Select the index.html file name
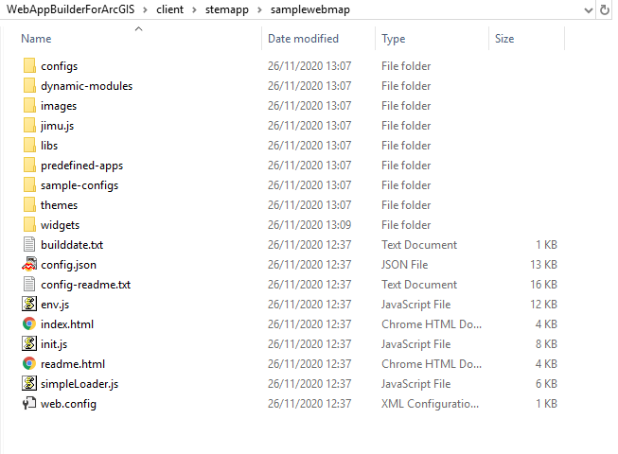618x454 pixels. click(67, 324)
